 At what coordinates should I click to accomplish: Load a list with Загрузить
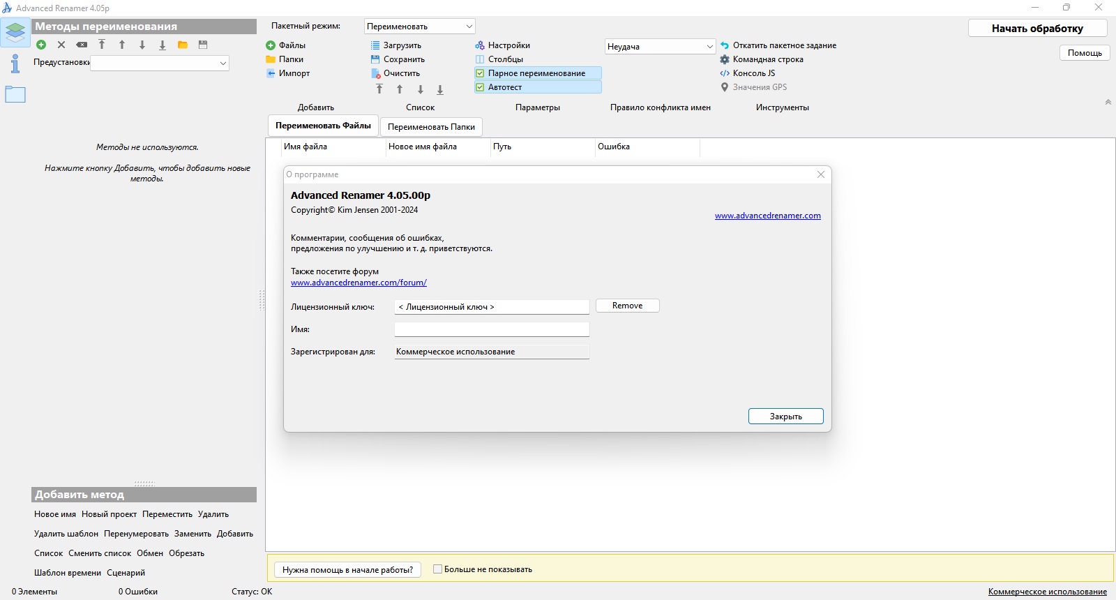396,45
